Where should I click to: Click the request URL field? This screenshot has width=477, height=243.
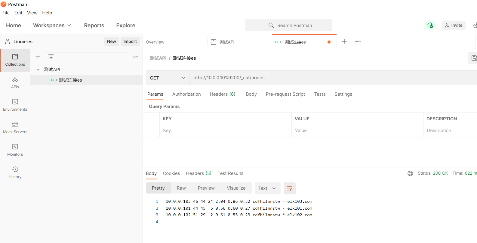(x=333, y=78)
